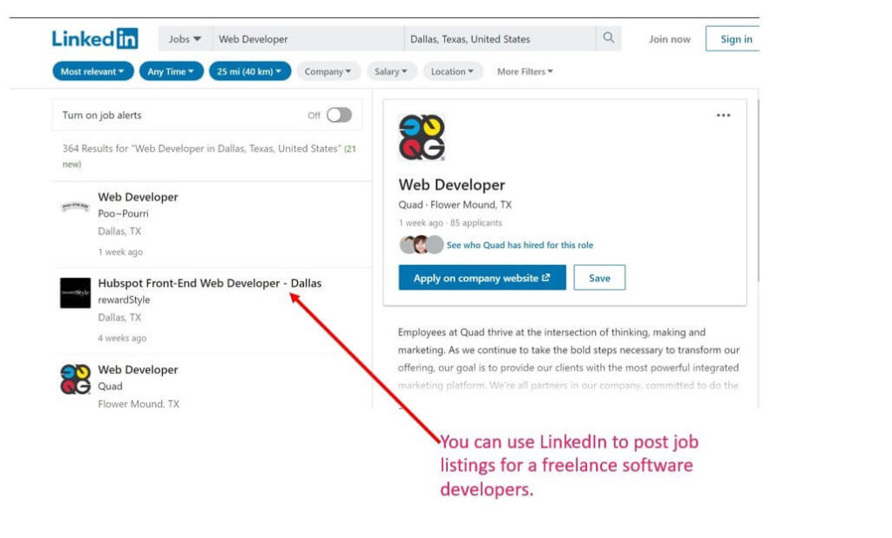Image resolution: width=892 pixels, height=538 pixels.
Task: Click the Sign in button
Action: (733, 38)
